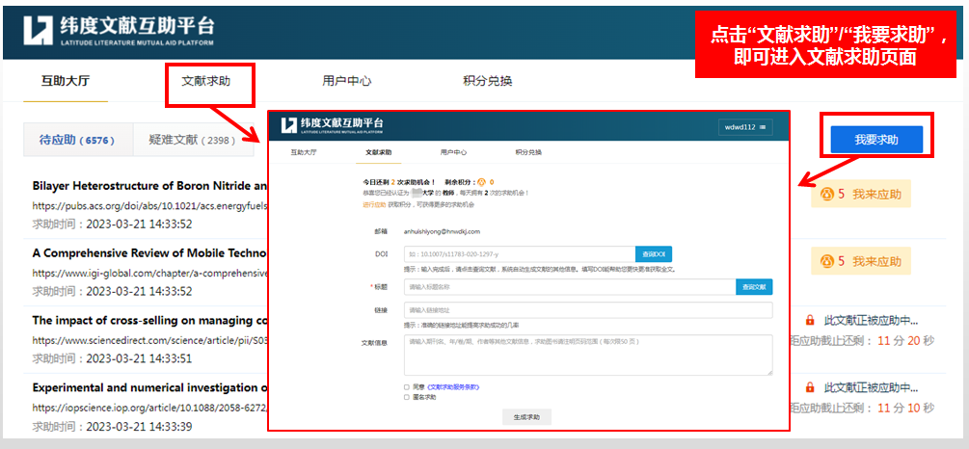Click 积分兑换 tab inside inset form window
The height and width of the screenshot is (449, 969).
(528, 152)
